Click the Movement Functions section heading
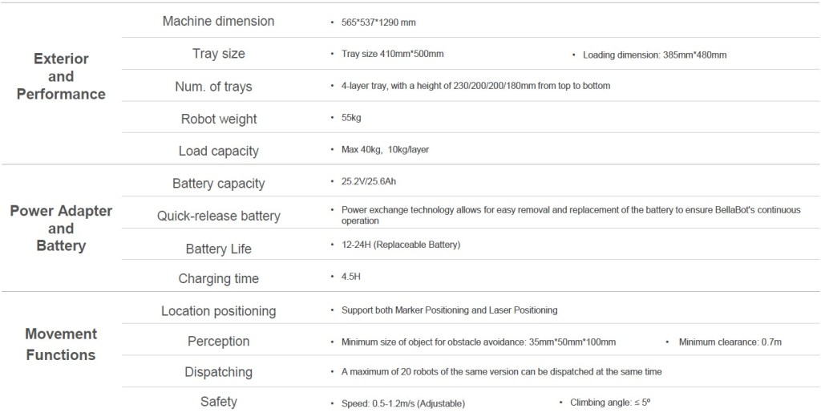Screen dimensions: 821x417 [61, 344]
